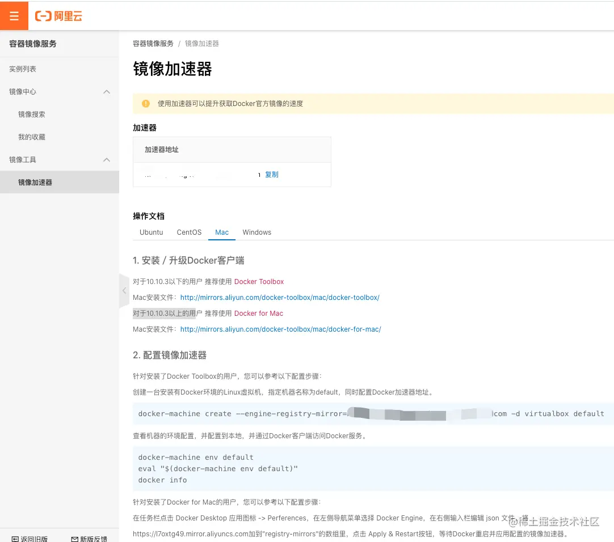Open the docker-for-mac mirror installer URL
This screenshot has height=542, width=614.
[x=280, y=329]
